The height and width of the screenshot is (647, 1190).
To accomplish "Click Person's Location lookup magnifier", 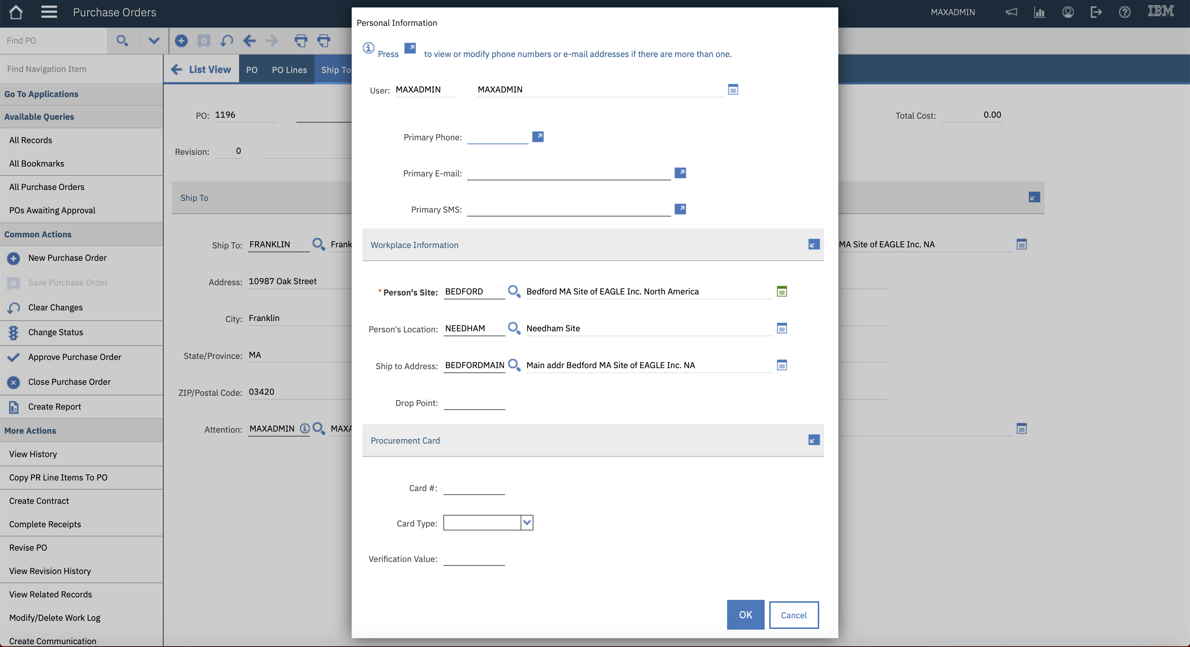I will click(x=514, y=328).
